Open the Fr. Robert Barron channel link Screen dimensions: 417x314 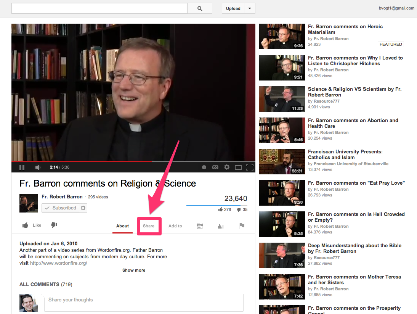pyautogui.click(x=62, y=196)
